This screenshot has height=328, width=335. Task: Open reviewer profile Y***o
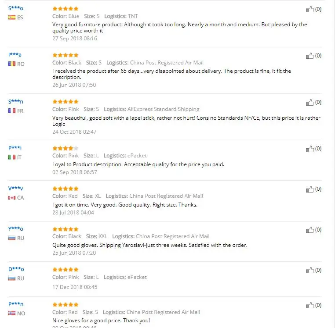tap(15, 229)
